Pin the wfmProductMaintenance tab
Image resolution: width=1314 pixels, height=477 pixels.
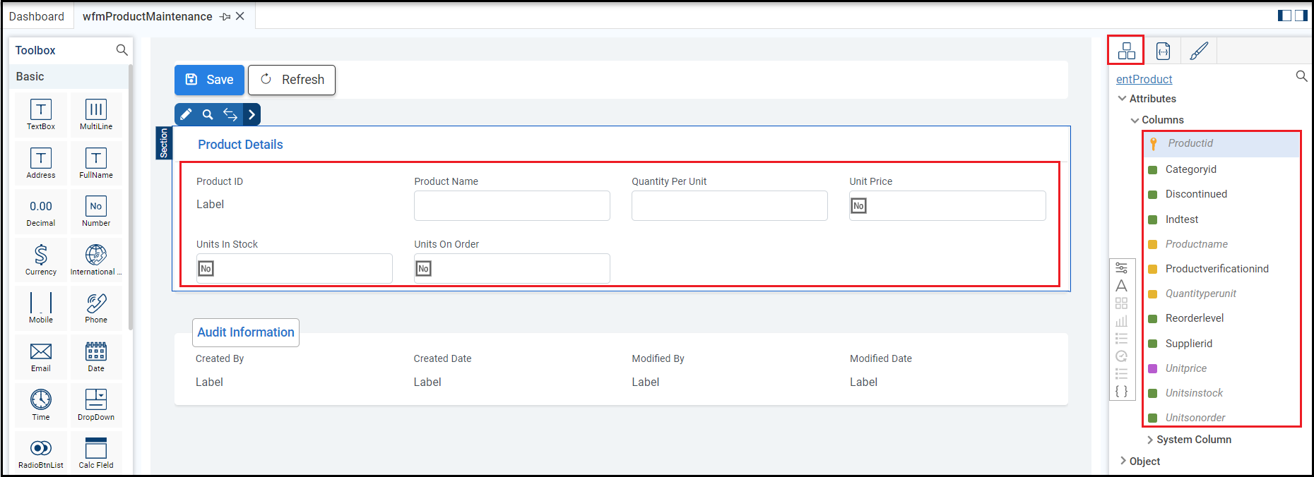pyautogui.click(x=225, y=16)
